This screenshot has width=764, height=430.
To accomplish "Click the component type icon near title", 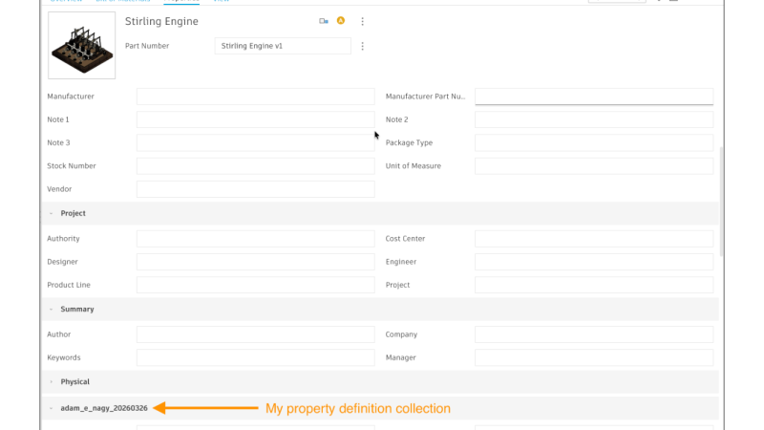I will tap(324, 21).
